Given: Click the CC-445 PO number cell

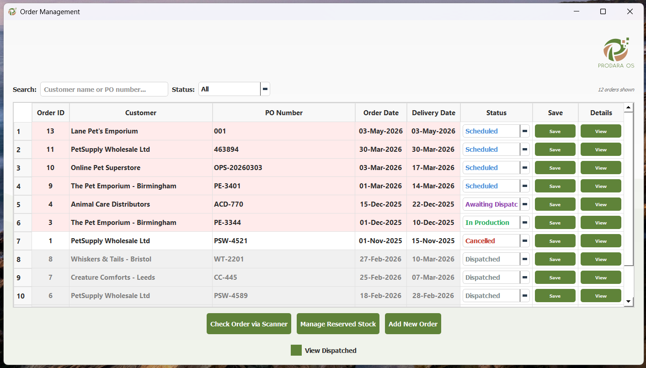Looking at the screenshot, I should click(284, 277).
